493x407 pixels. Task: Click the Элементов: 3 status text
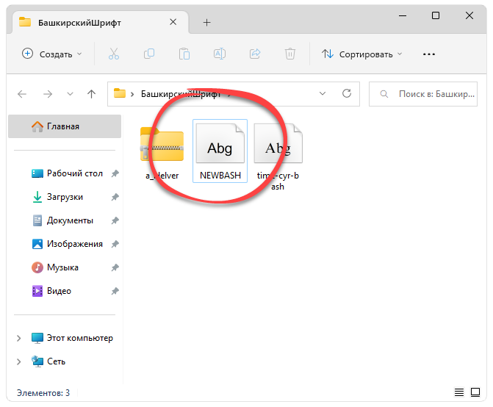coord(43,393)
